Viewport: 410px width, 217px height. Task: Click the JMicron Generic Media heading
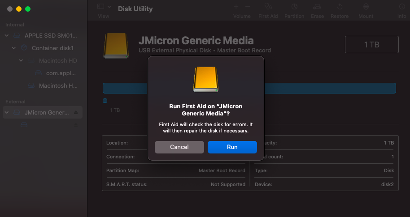[196, 40]
